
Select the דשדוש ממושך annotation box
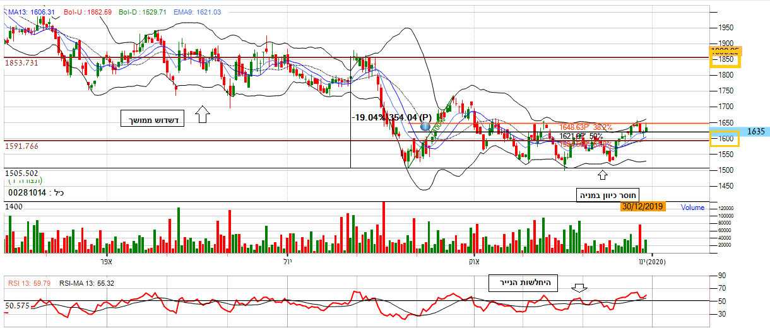coord(152,118)
